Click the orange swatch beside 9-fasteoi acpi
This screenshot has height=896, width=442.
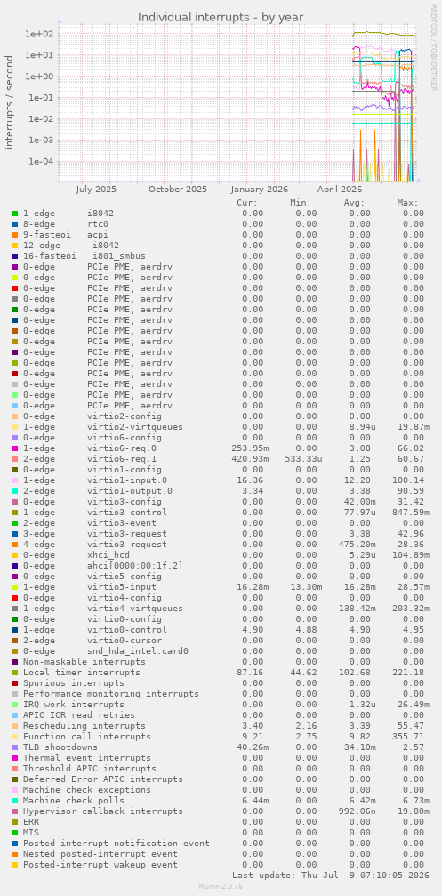pyautogui.click(x=15, y=235)
